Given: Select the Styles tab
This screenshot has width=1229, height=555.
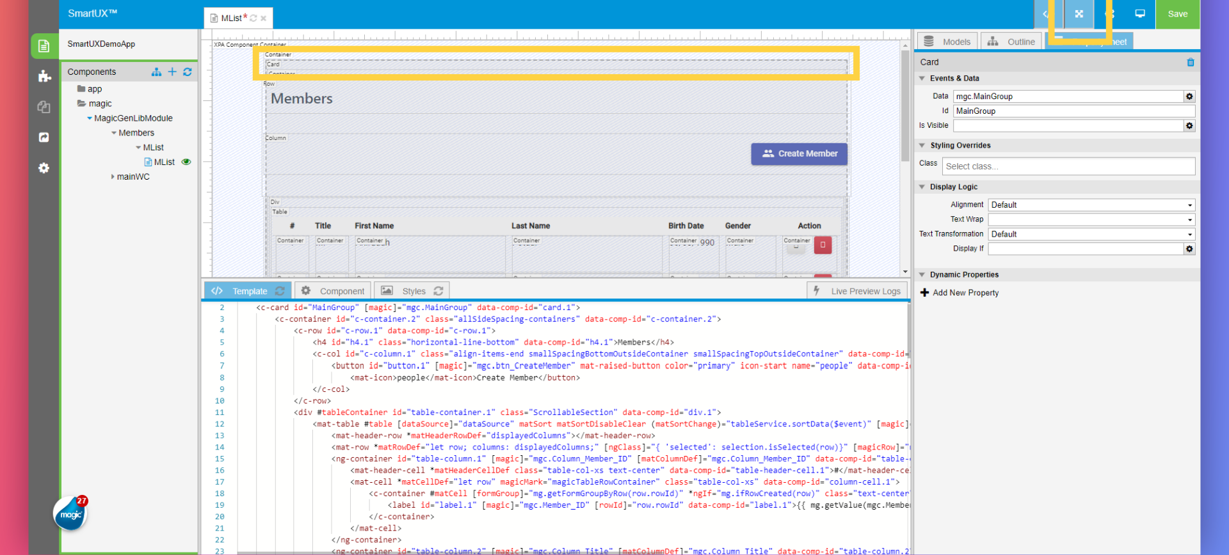Looking at the screenshot, I should click(412, 291).
